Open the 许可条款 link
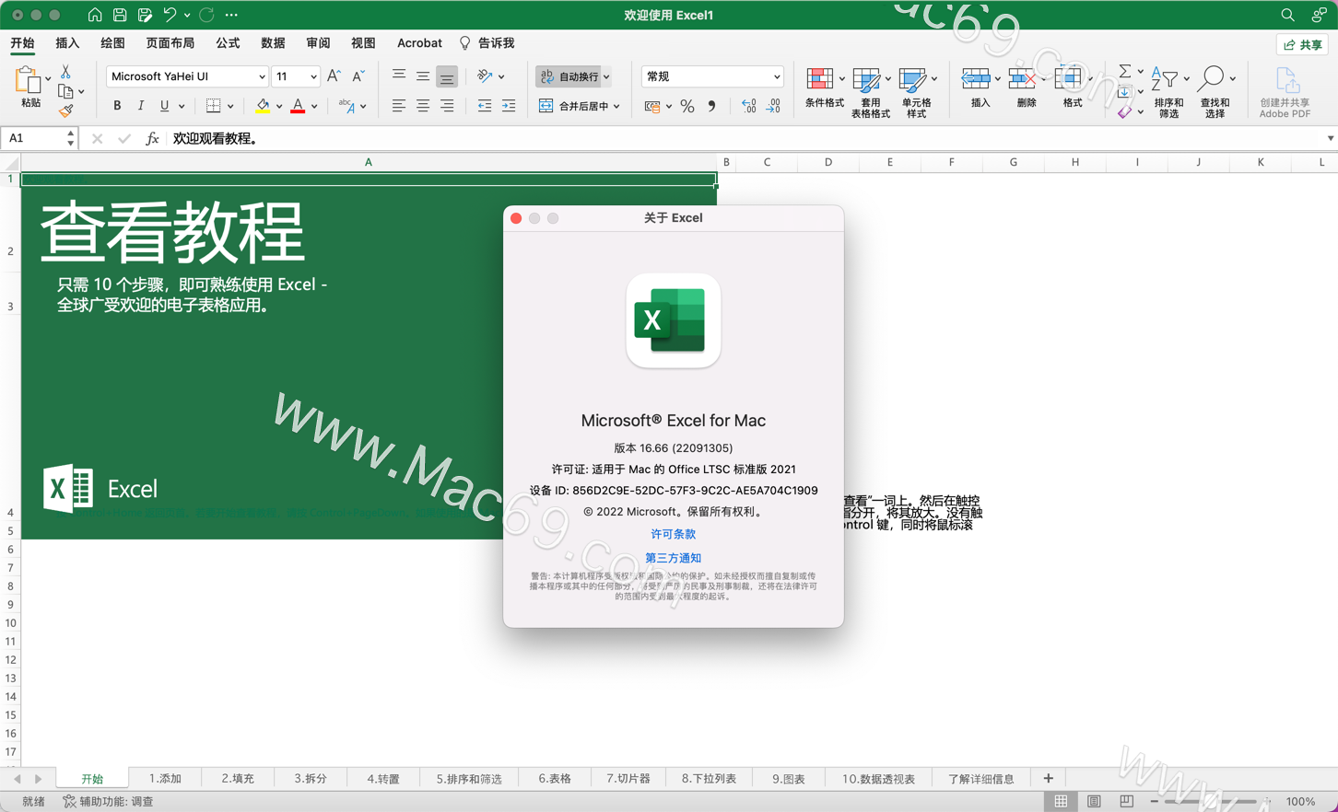 pos(673,534)
